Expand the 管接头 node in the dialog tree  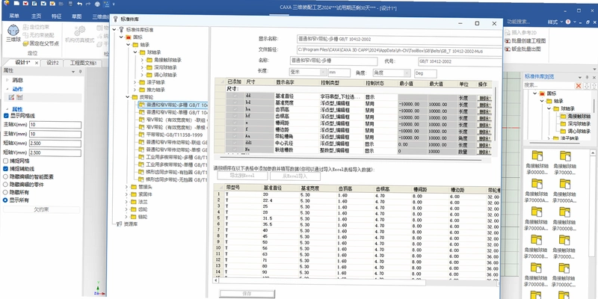tap(127, 187)
